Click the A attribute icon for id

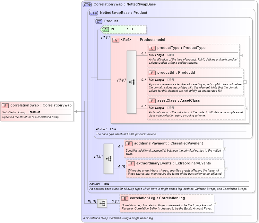105,30
